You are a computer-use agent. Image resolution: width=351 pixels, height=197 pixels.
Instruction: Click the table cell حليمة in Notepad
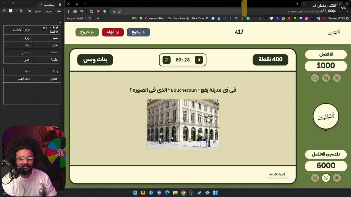coord(46,60)
